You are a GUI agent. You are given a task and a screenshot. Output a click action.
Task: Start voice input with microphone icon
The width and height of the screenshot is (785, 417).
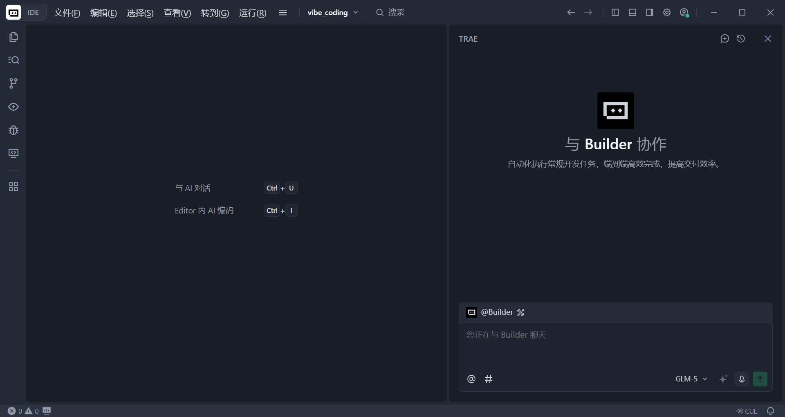tap(742, 379)
